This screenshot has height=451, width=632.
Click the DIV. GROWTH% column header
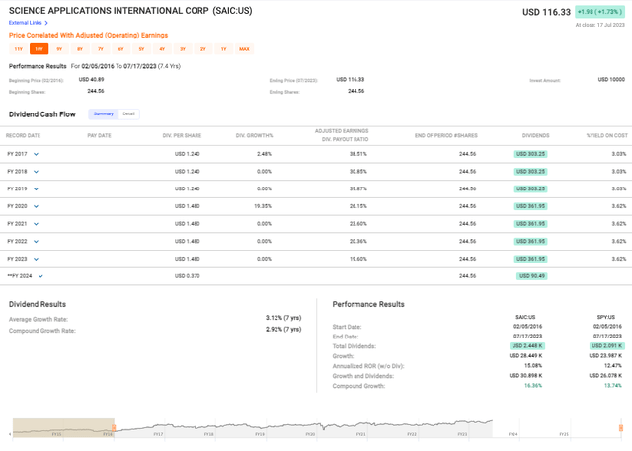[255, 136]
